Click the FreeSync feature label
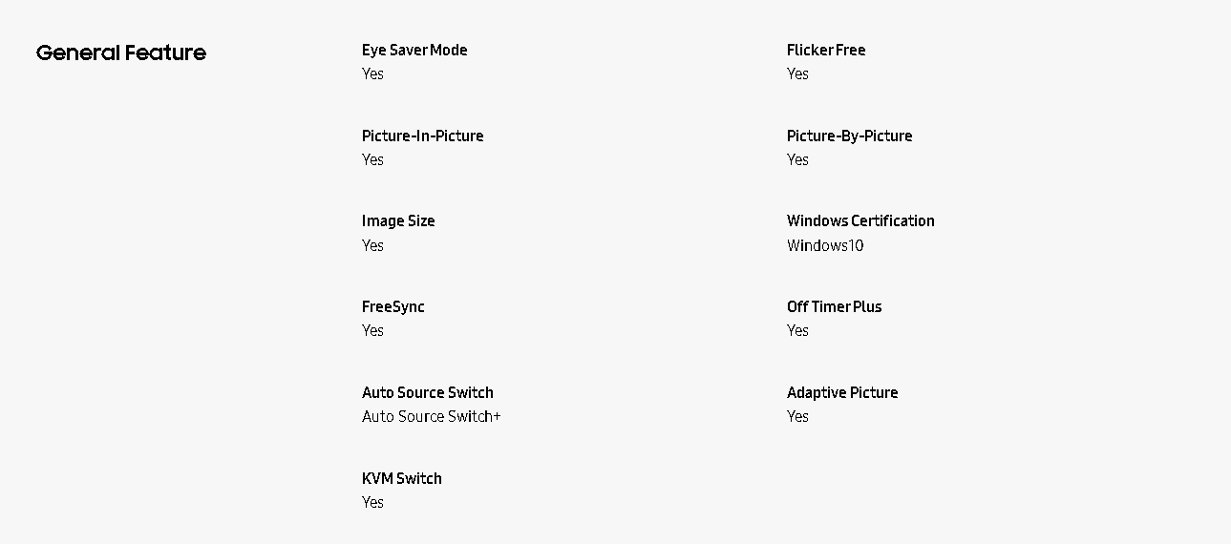The height and width of the screenshot is (544, 1231). pyautogui.click(x=393, y=306)
